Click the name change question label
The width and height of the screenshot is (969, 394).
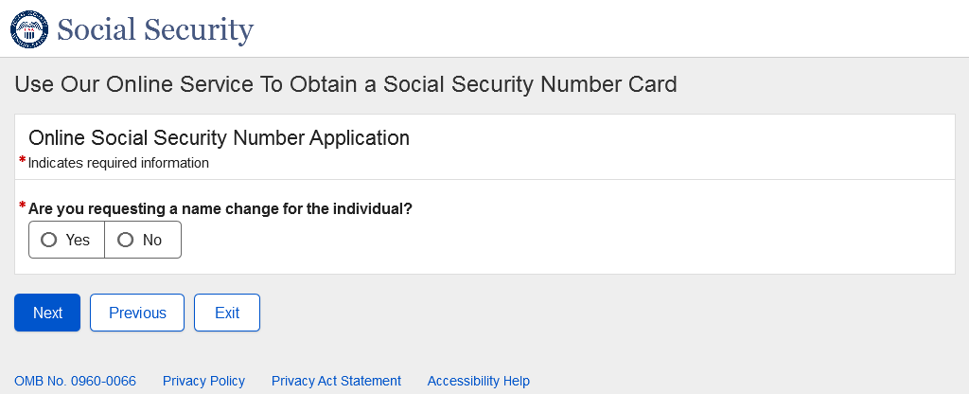(x=220, y=208)
